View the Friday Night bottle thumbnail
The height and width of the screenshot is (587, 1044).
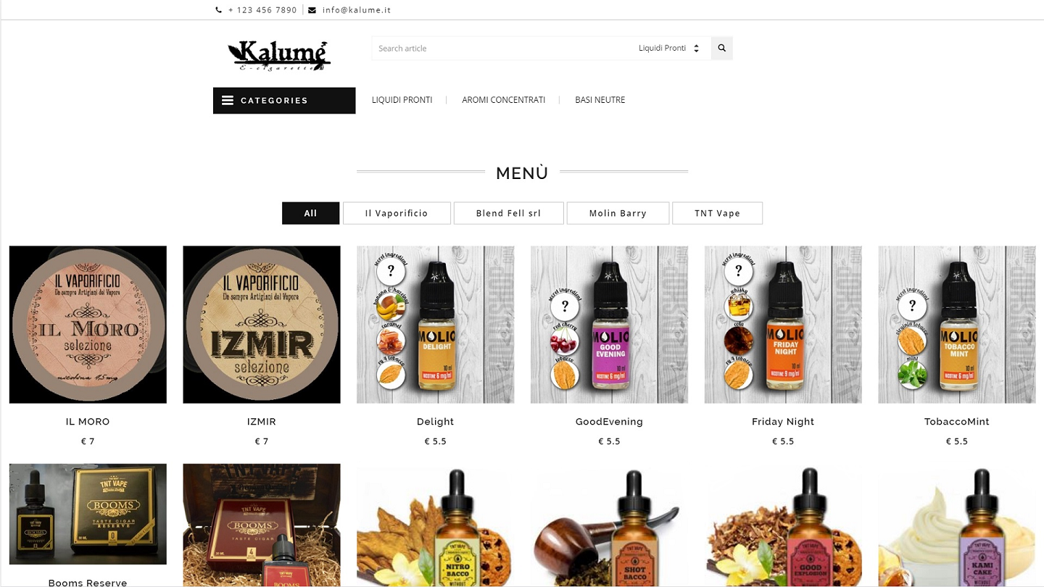783,325
